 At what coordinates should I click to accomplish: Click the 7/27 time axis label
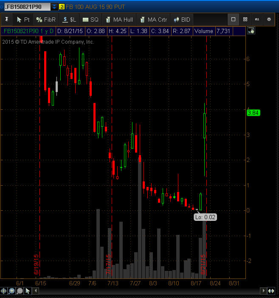pos(135,283)
